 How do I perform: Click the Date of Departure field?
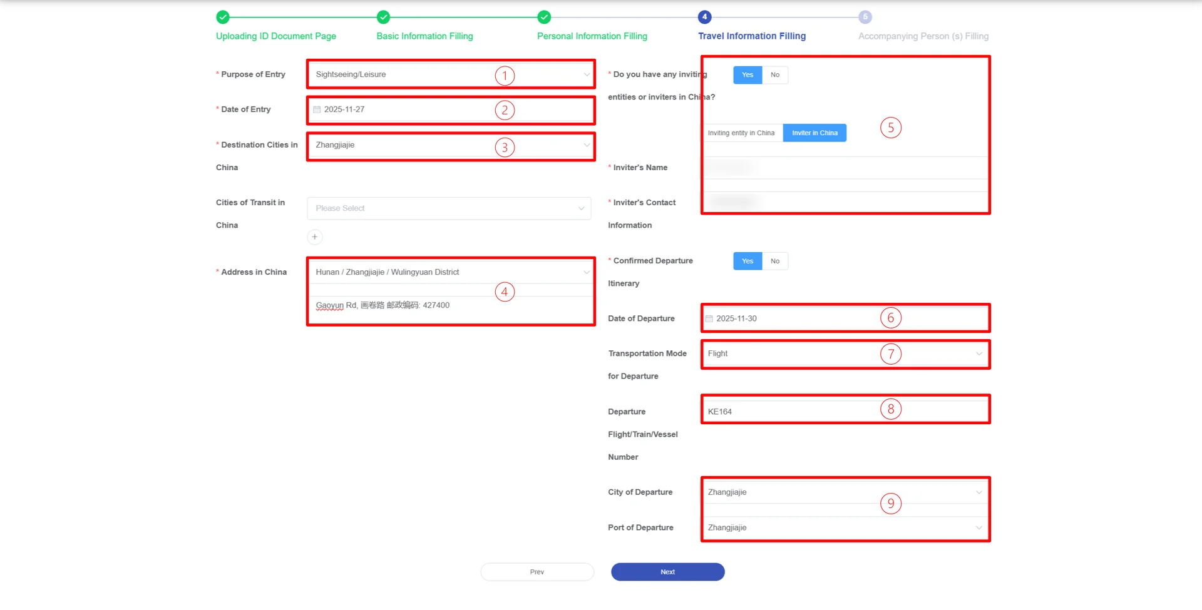(845, 319)
